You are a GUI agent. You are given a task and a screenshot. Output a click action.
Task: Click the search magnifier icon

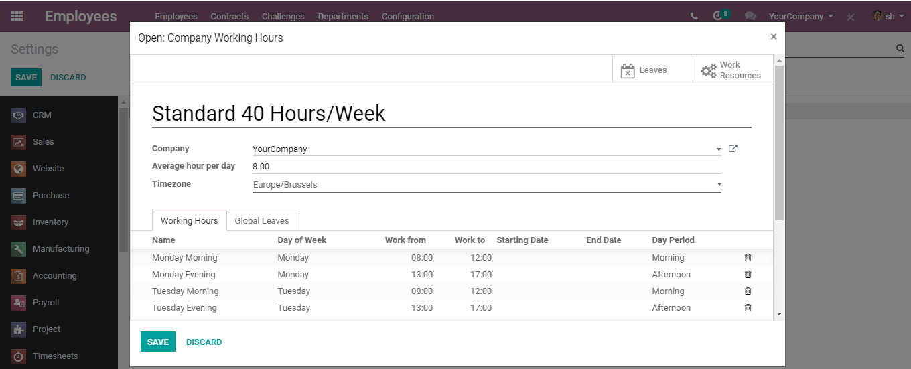900,48
